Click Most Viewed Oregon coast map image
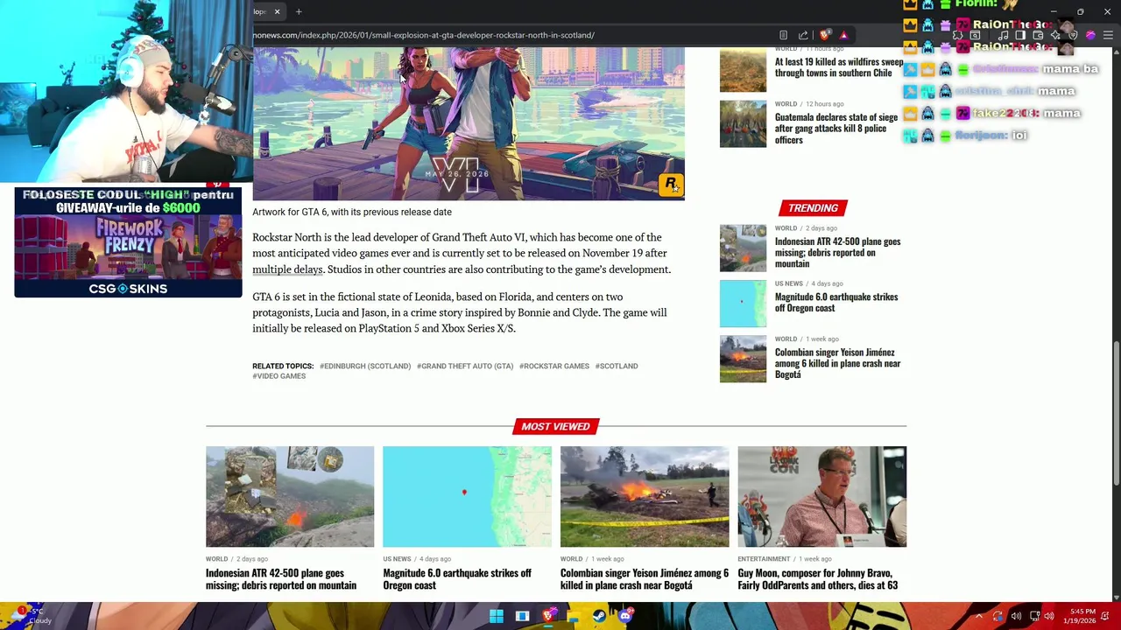This screenshot has width=1121, height=630. [x=467, y=496]
